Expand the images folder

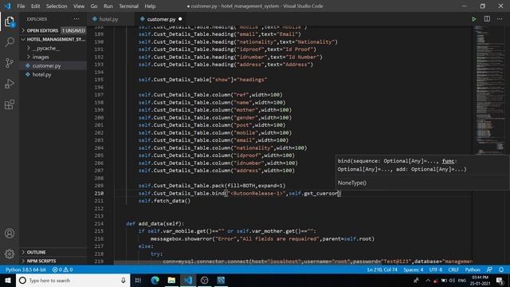41,57
